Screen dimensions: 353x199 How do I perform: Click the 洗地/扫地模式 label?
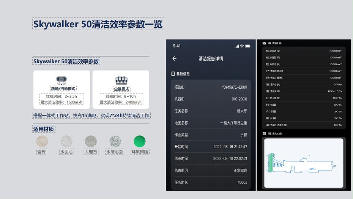click(x=63, y=89)
